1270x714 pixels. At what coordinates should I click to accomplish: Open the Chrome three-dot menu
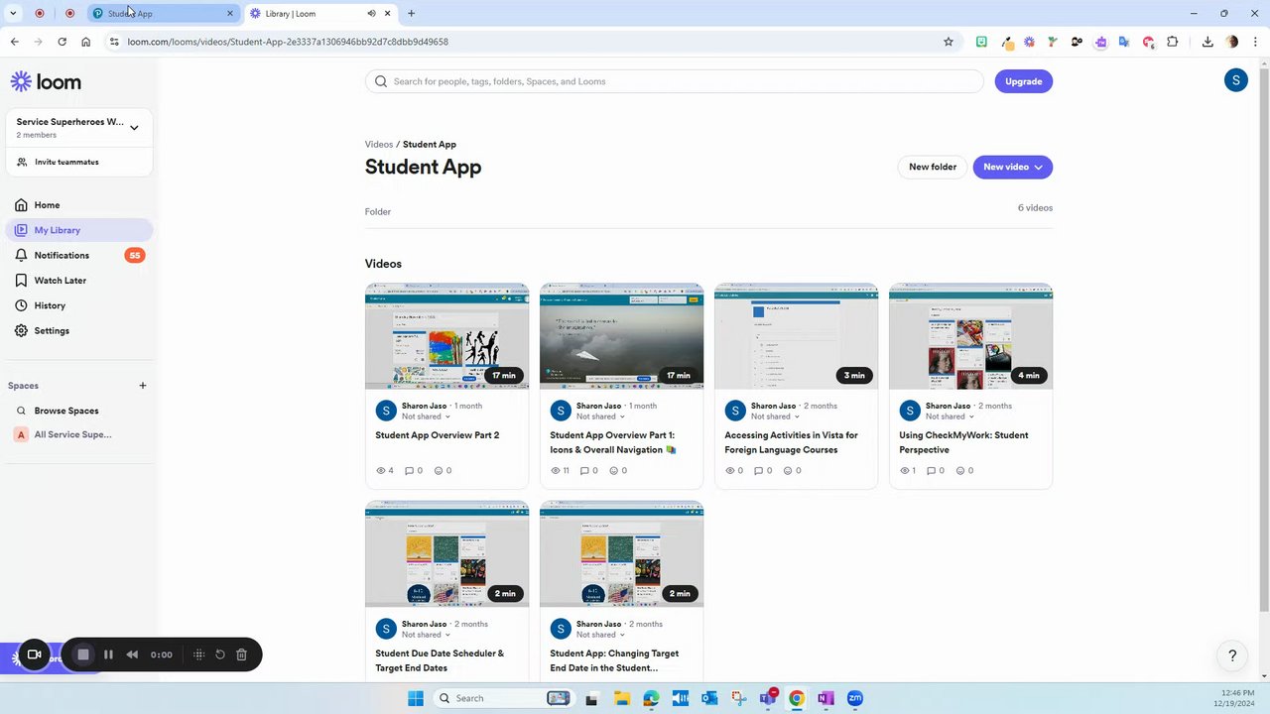(x=1256, y=42)
